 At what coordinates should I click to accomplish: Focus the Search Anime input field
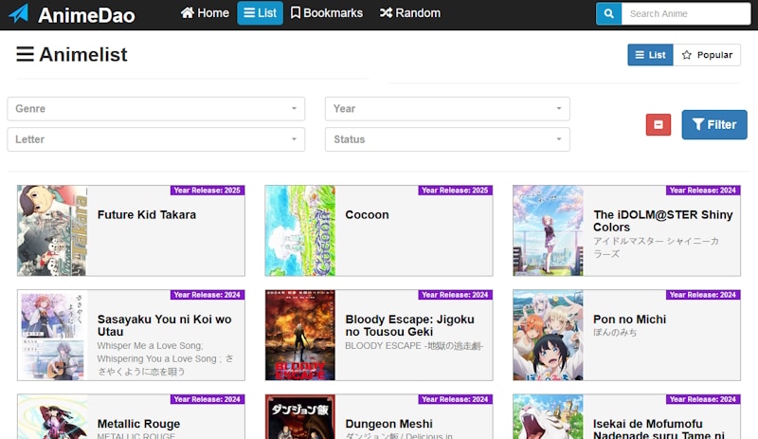686,13
